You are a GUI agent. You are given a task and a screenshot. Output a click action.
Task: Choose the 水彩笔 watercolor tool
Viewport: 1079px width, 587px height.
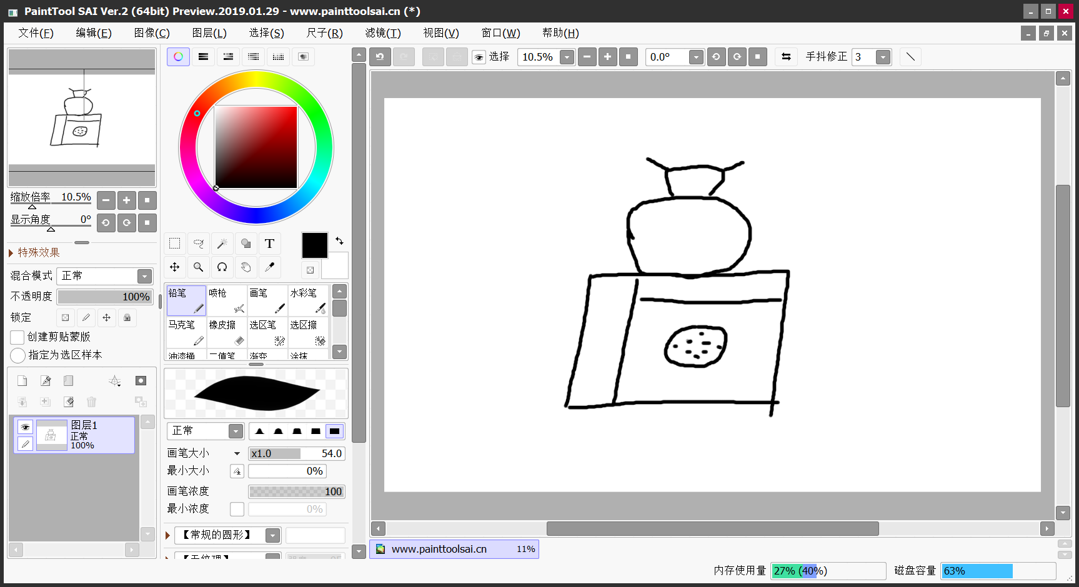tap(308, 300)
